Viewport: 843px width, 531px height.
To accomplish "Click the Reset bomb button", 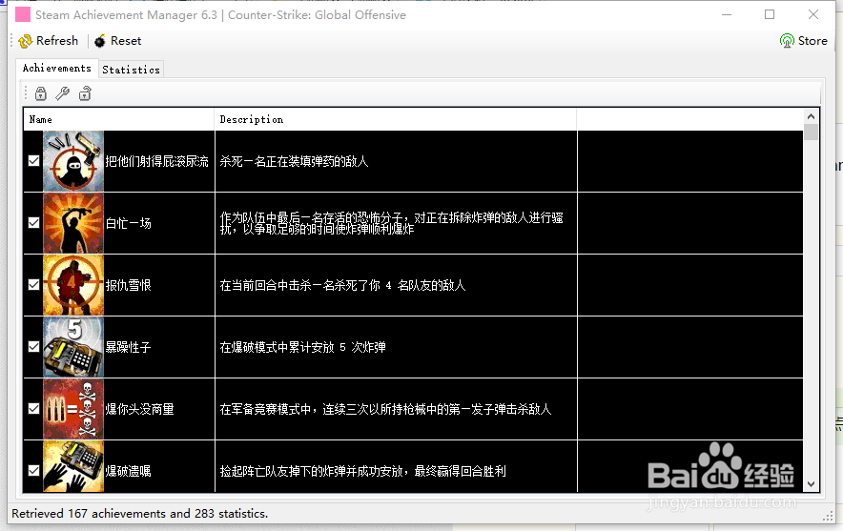I will (x=117, y=41).
